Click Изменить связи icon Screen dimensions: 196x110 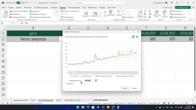click(x=62, y=17)
